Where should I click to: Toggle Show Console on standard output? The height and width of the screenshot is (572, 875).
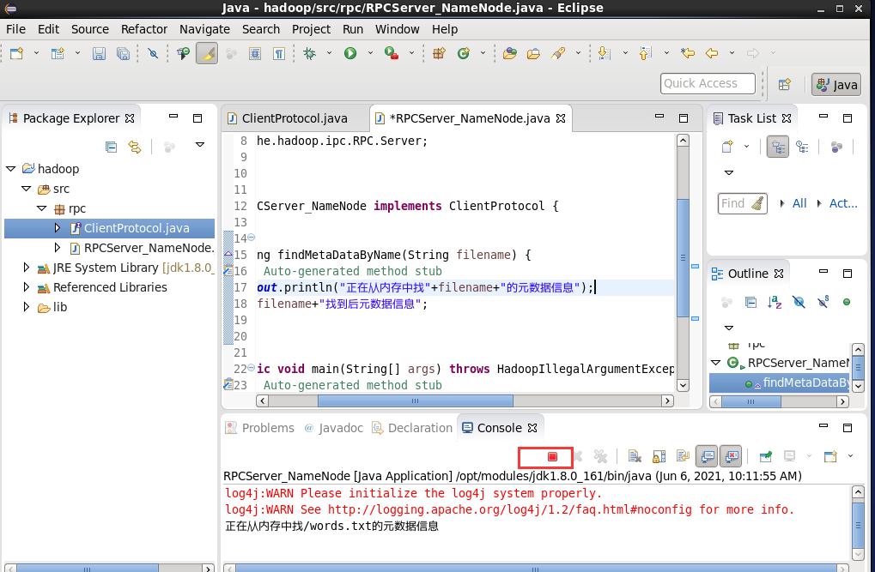coord(707,456)
